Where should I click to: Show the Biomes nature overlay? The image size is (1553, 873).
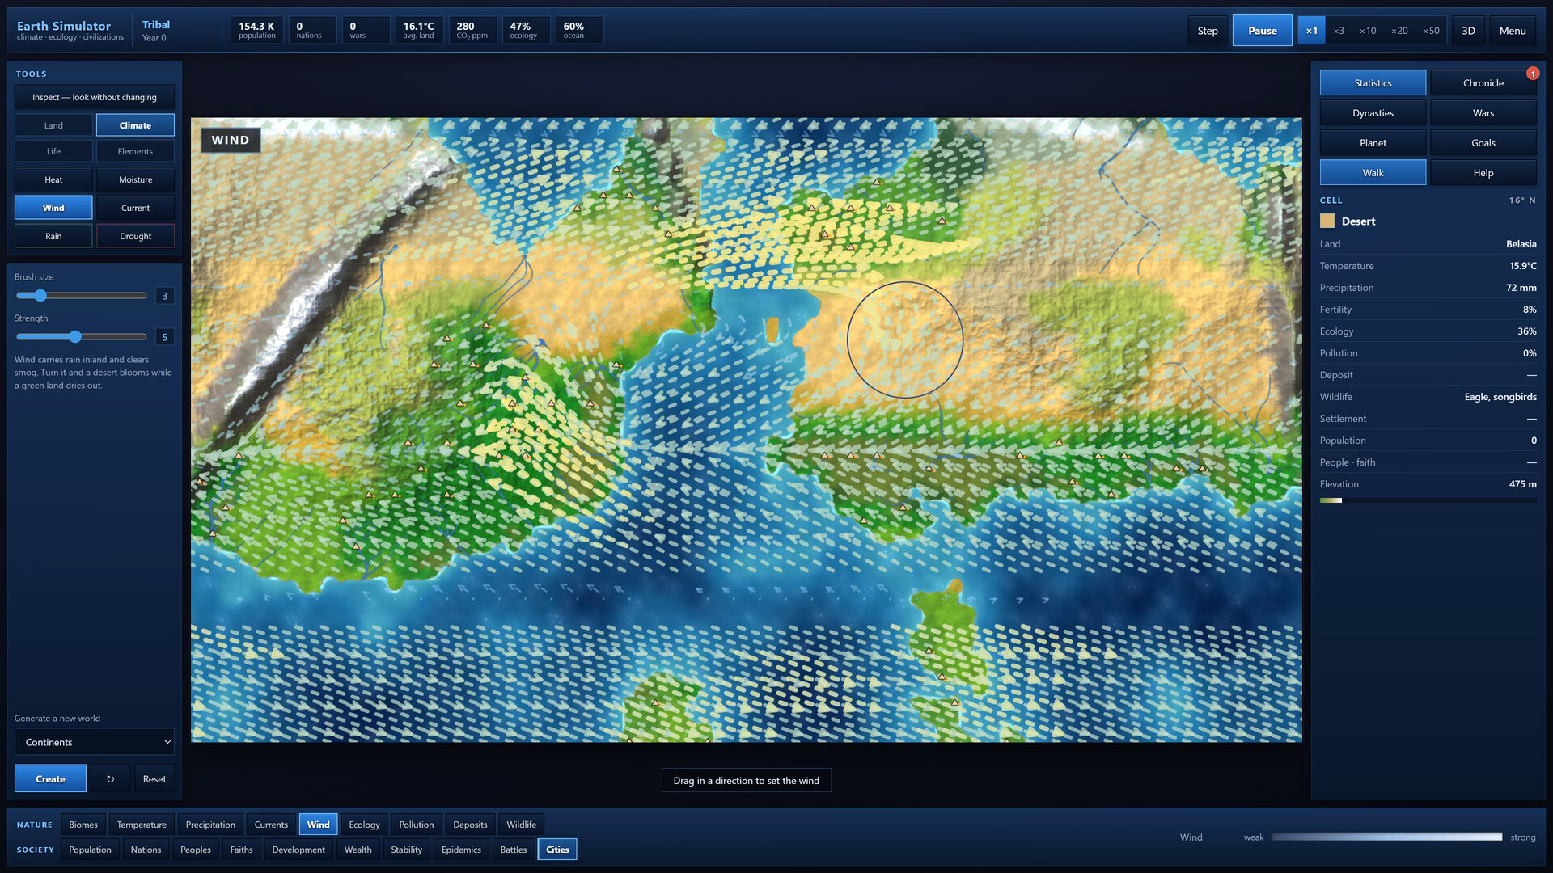(83, 824)
